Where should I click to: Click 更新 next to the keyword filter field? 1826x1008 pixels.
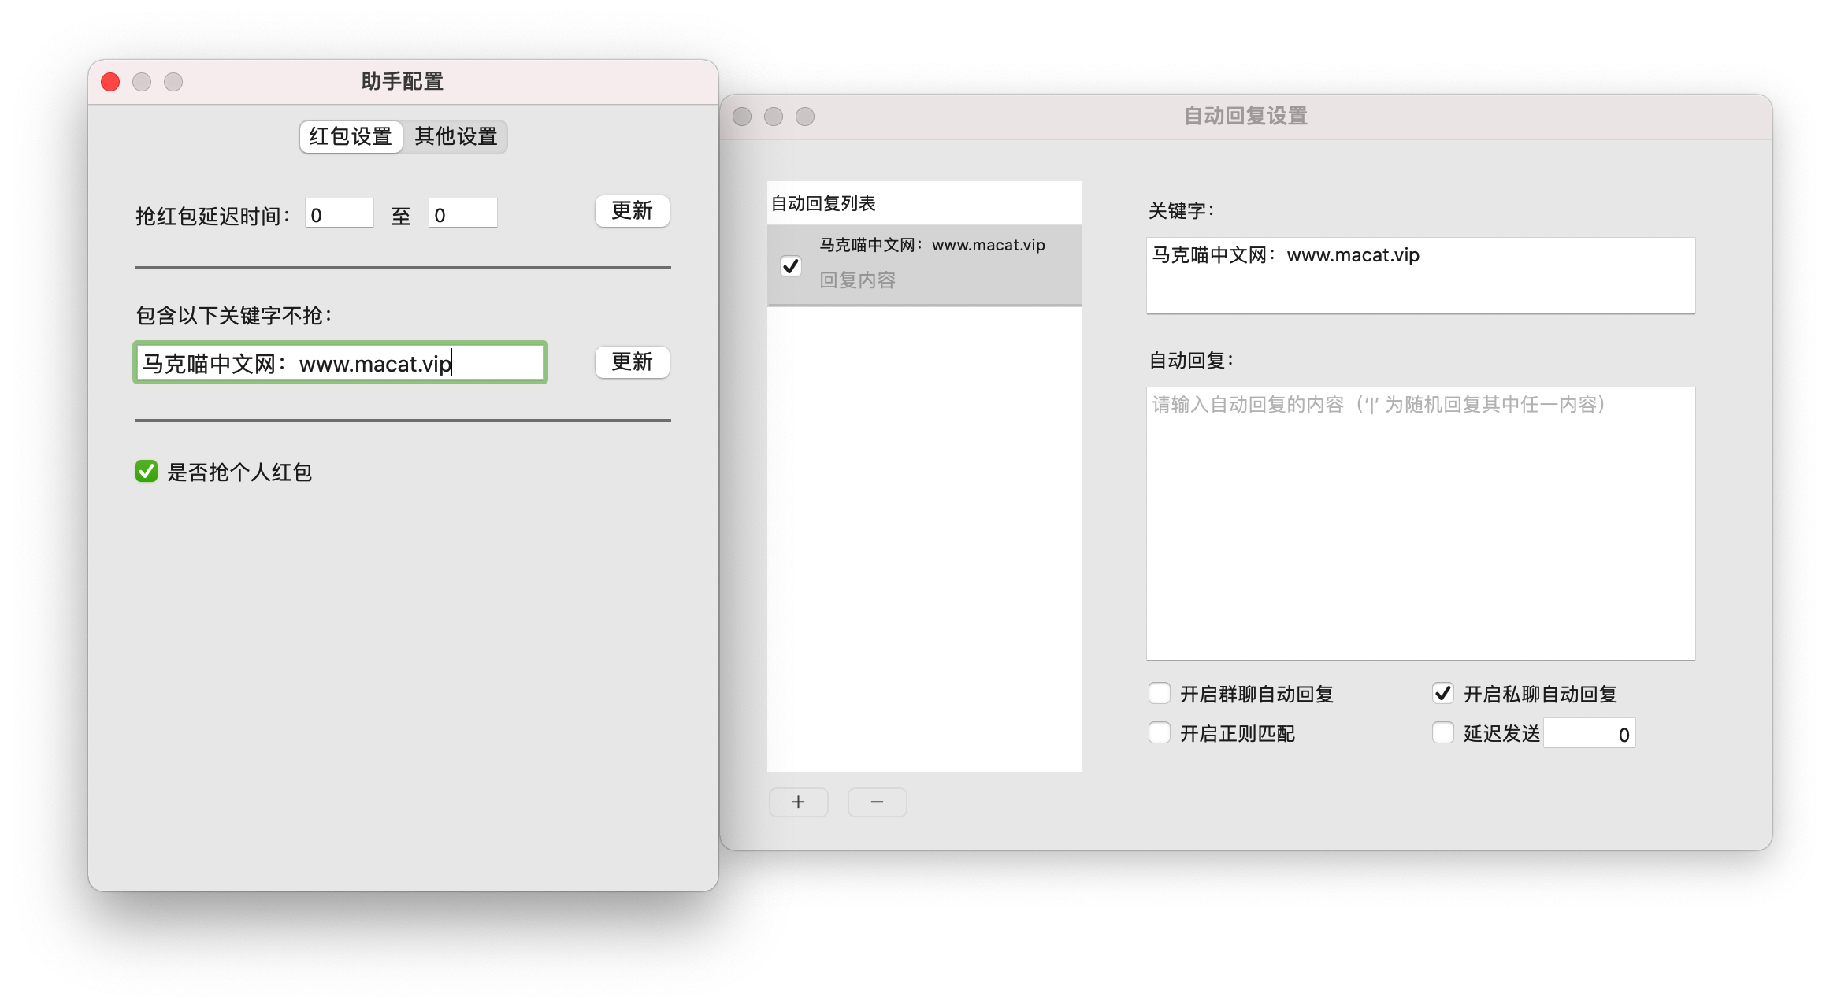click(632, 362)
